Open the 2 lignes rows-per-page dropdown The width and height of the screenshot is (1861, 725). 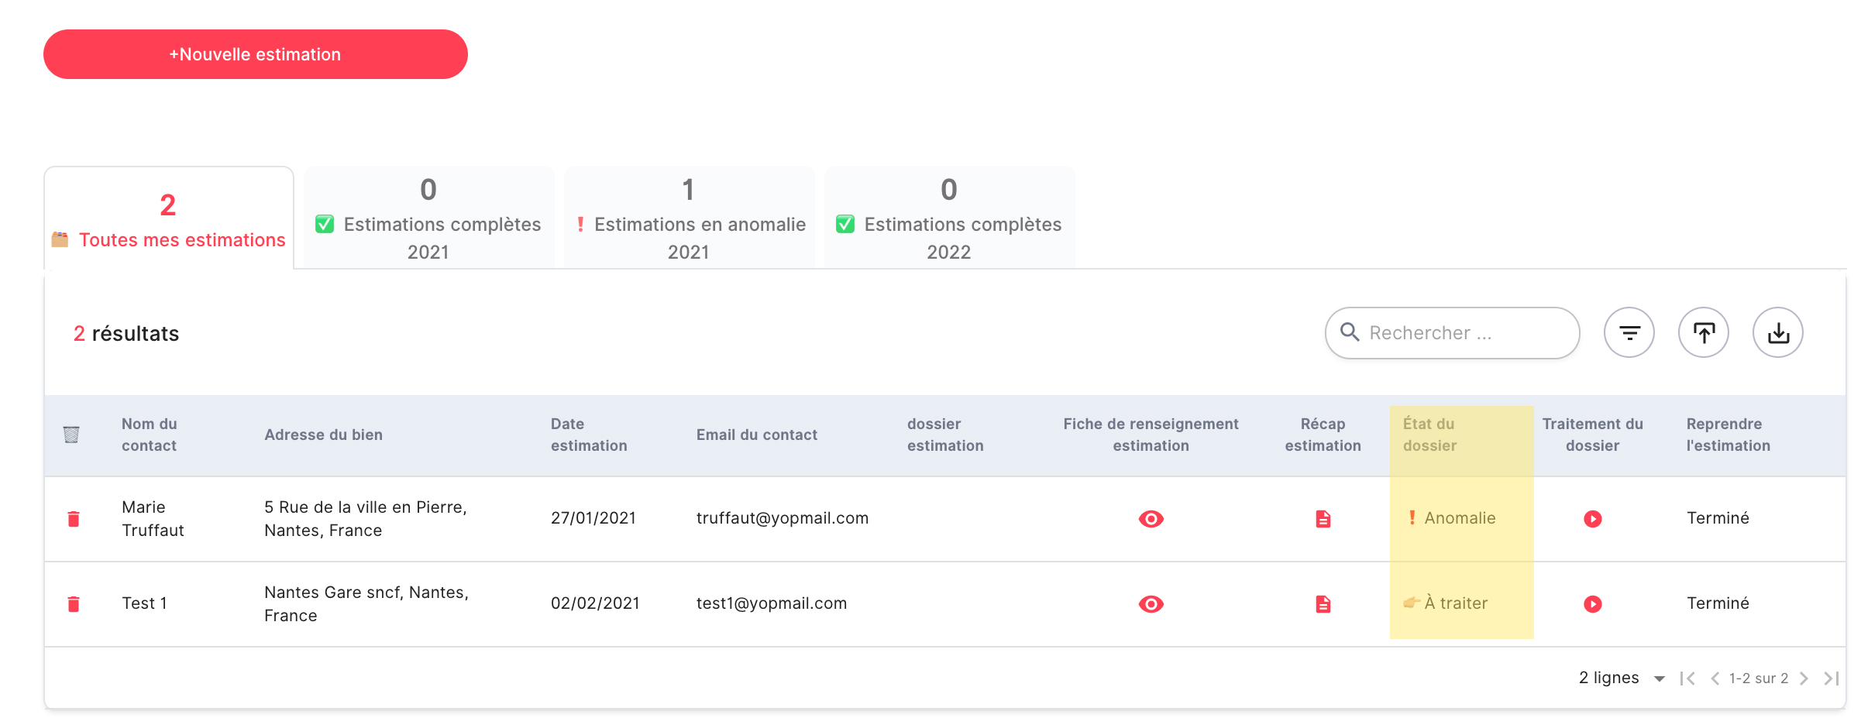tap(1622, 679)
